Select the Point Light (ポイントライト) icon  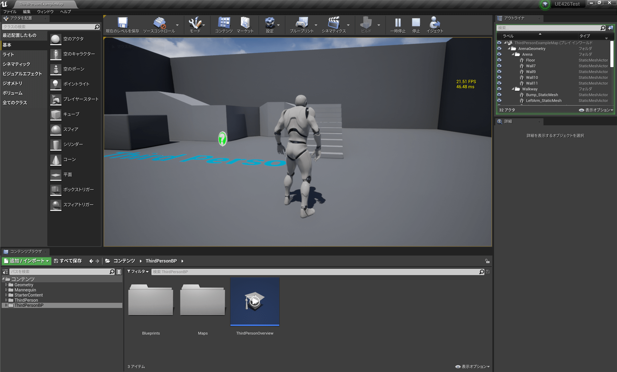coord(56,84)
